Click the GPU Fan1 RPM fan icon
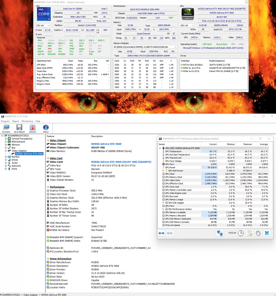Screen dimensions: 276x296 (x=163, y=164)
